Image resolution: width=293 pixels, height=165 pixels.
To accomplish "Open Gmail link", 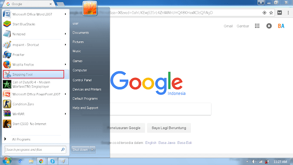I will [x=228, y=26].
